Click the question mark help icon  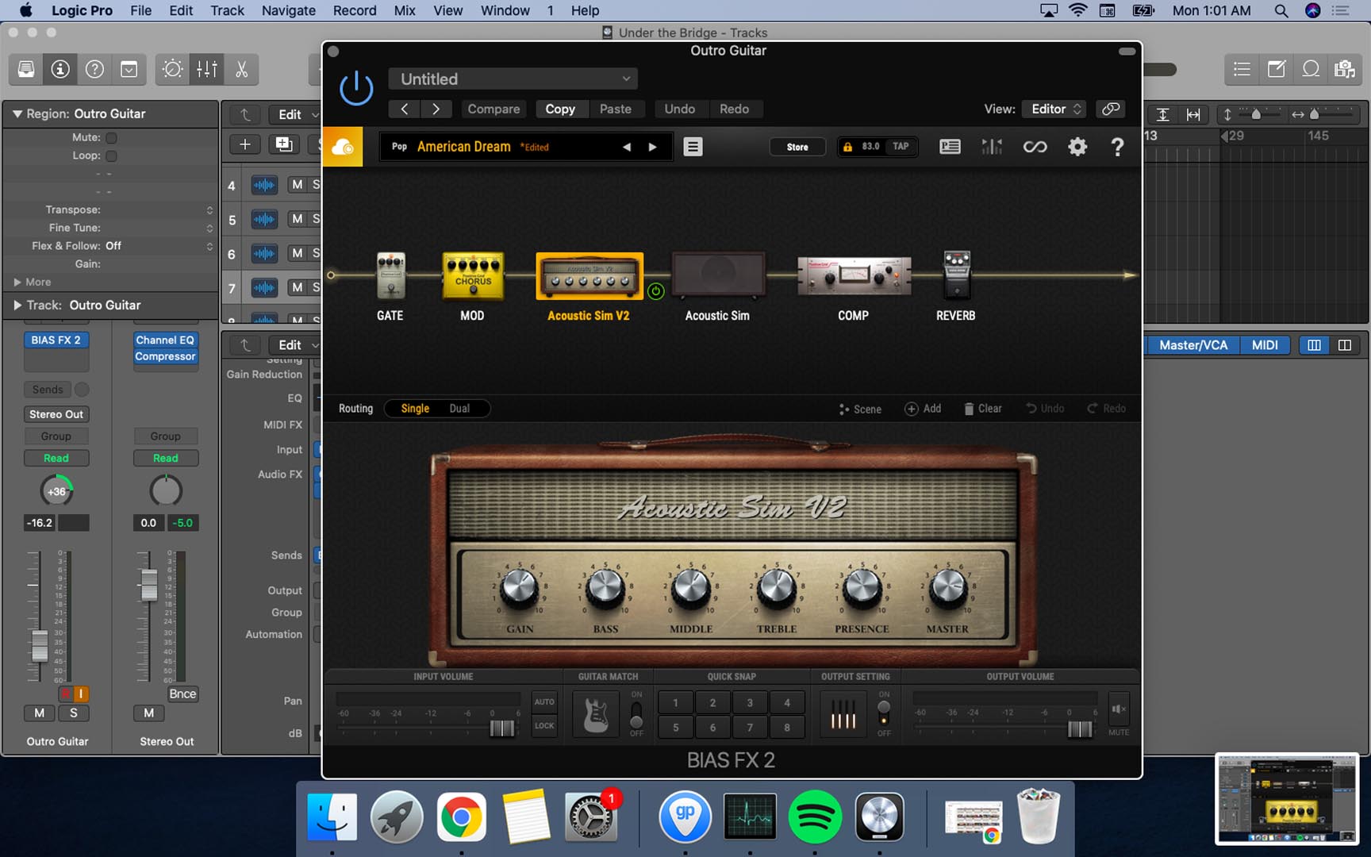tap(1117, 147)
